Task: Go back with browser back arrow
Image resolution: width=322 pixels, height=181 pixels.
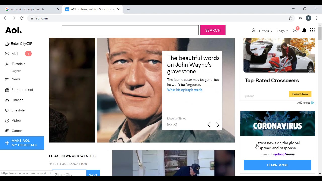Action: [x=6, y=18]
